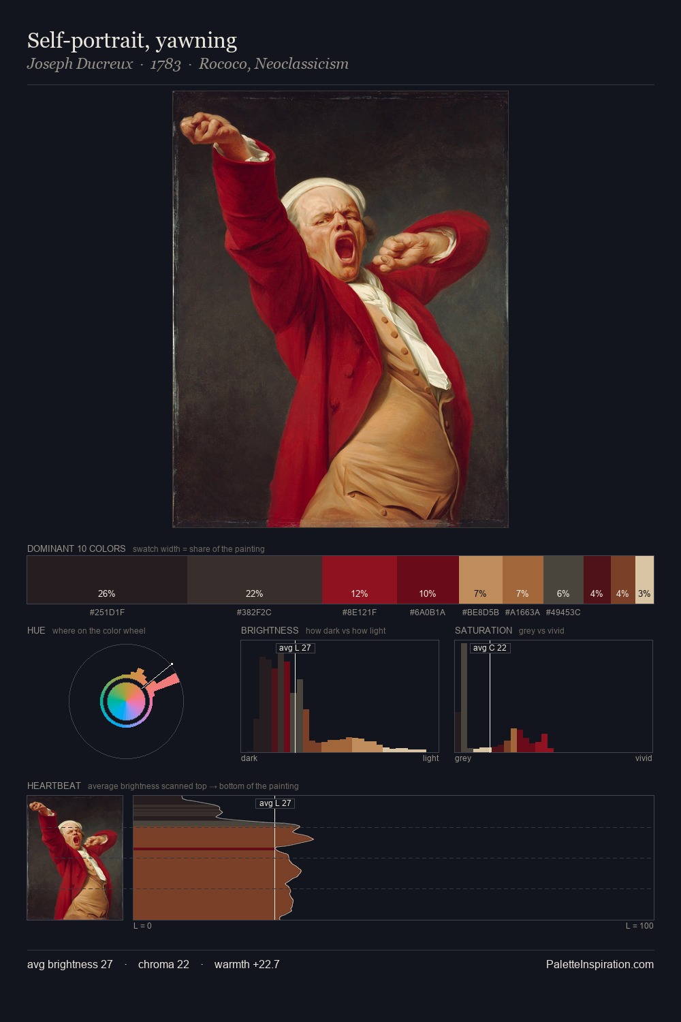The image size is (681, 1022).
Task: Click the 'SATURATION' section heading
Action: [484, 630]
